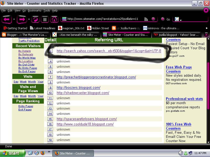Open the Traffic Prediction link

coord(29,41)
